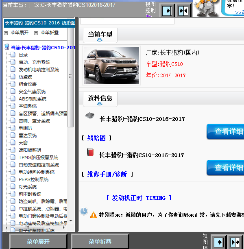Click 菜单折叠 text in sidebar header

coord(50,33)
